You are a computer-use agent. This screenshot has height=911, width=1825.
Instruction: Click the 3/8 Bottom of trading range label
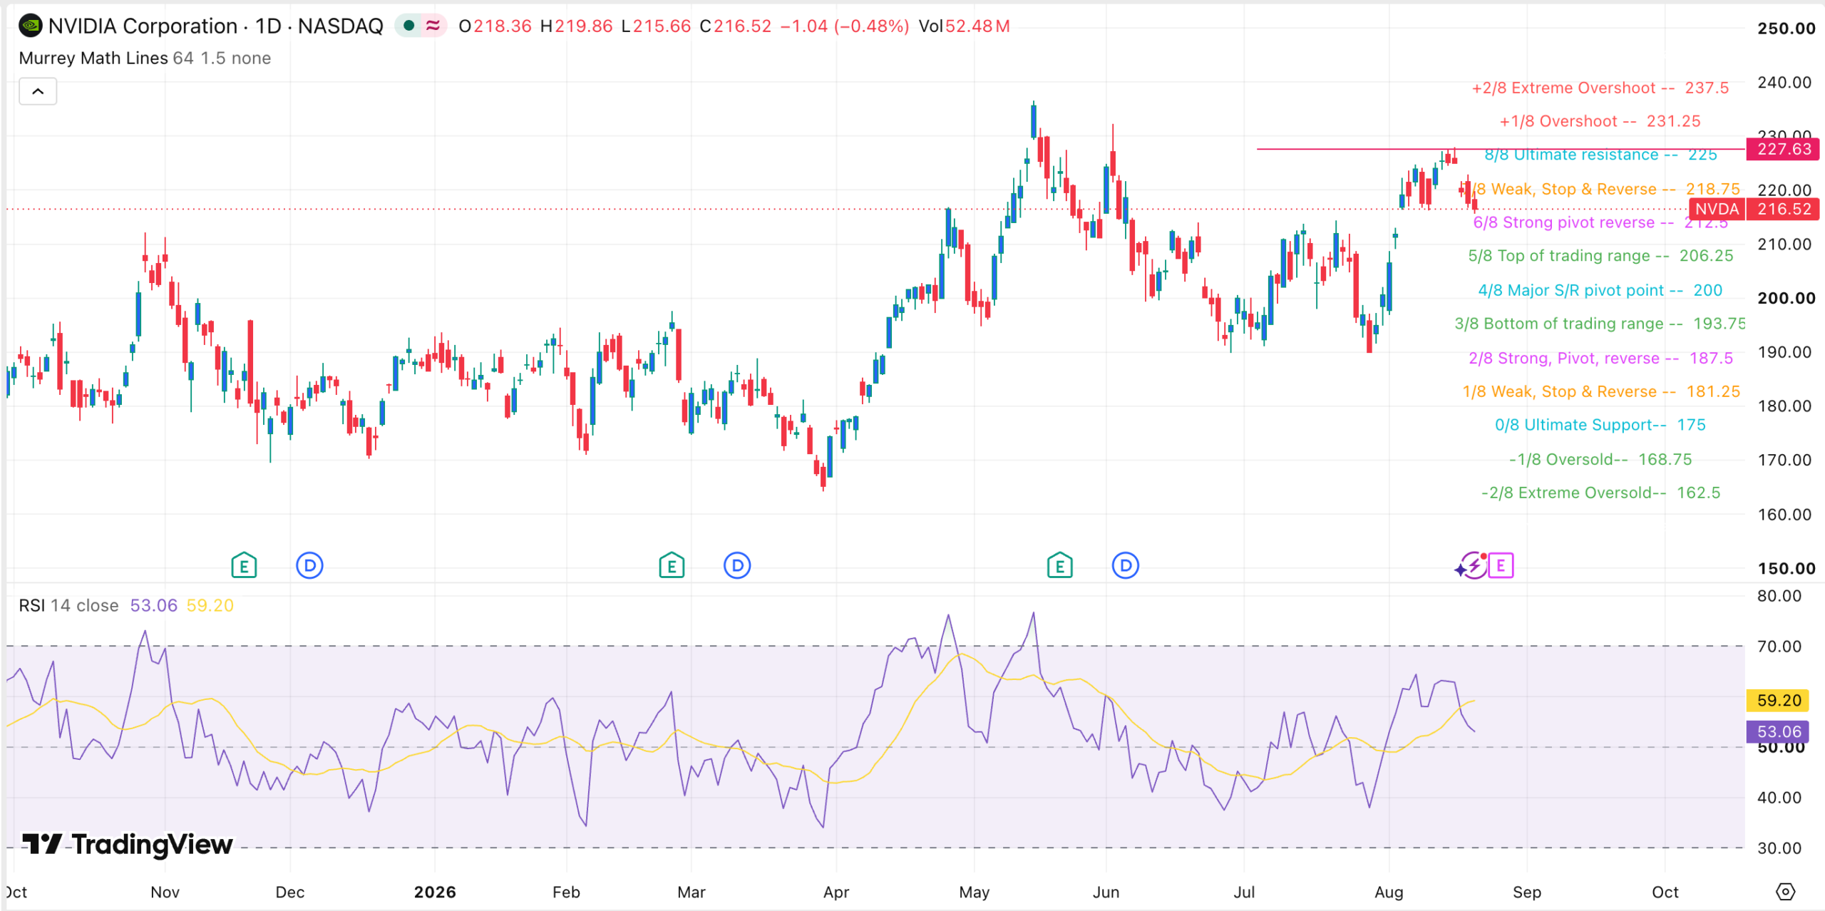[1600, 324]
